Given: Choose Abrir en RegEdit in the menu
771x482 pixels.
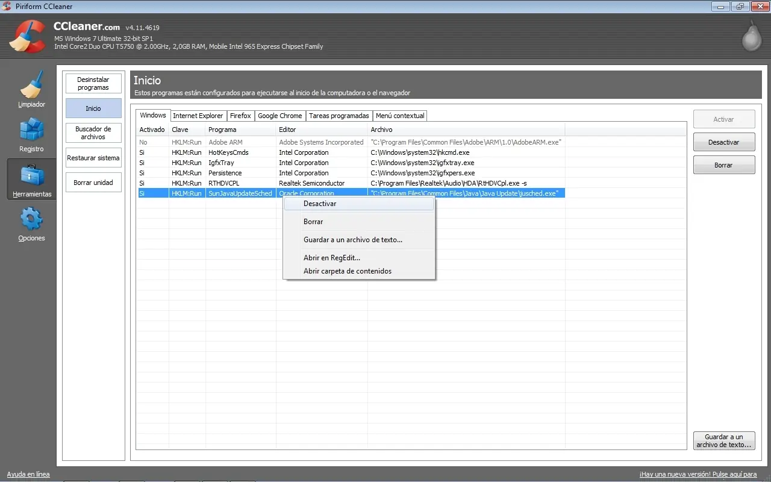Looking at the screenshot, I should (x=359, y=258).
